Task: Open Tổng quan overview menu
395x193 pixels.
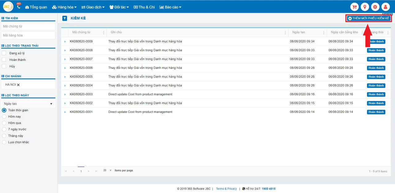Action: click(36, 7)
